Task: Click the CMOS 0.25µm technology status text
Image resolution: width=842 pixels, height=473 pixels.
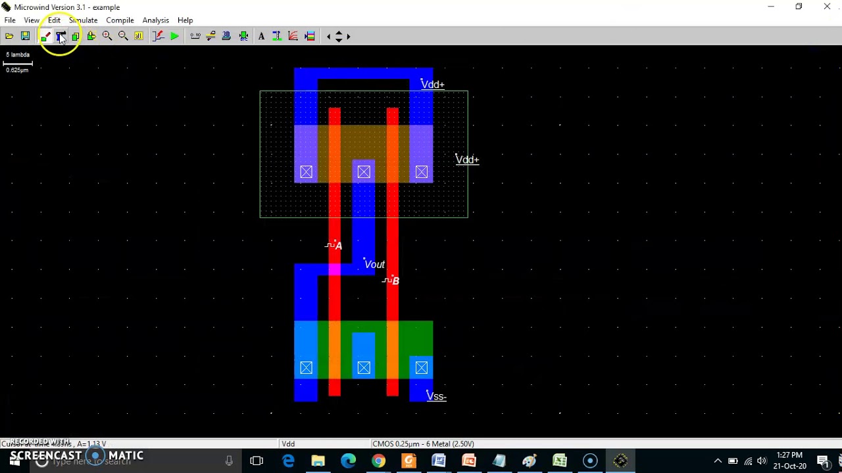Action: click(x=423, y=444)
